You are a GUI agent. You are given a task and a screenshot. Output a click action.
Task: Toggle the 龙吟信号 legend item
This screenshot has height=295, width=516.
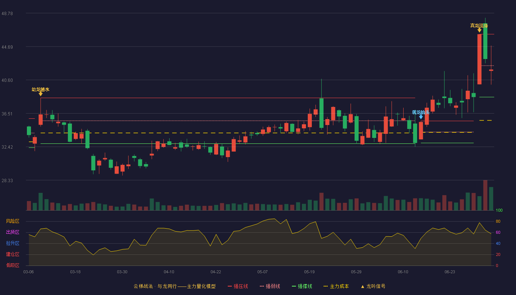(373, 286)
